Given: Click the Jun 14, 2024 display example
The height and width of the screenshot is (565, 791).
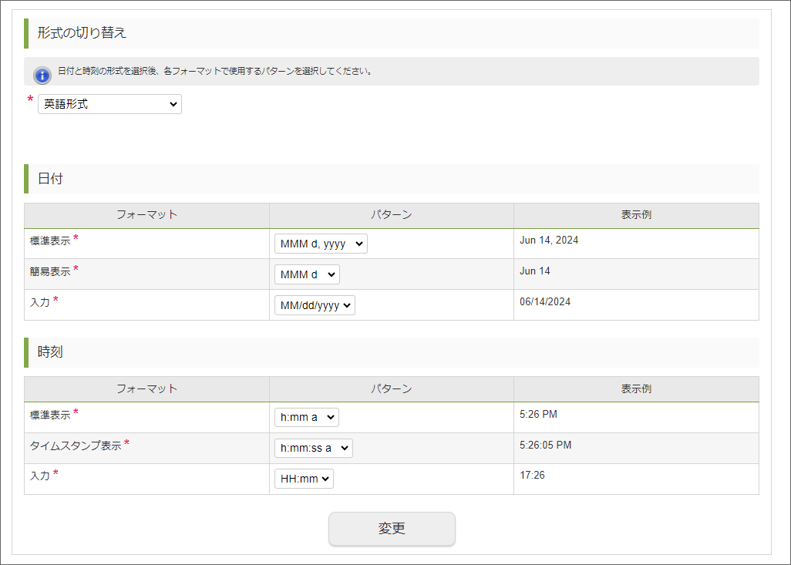Looking at the screenshot, I should click(x=549, y=240).
